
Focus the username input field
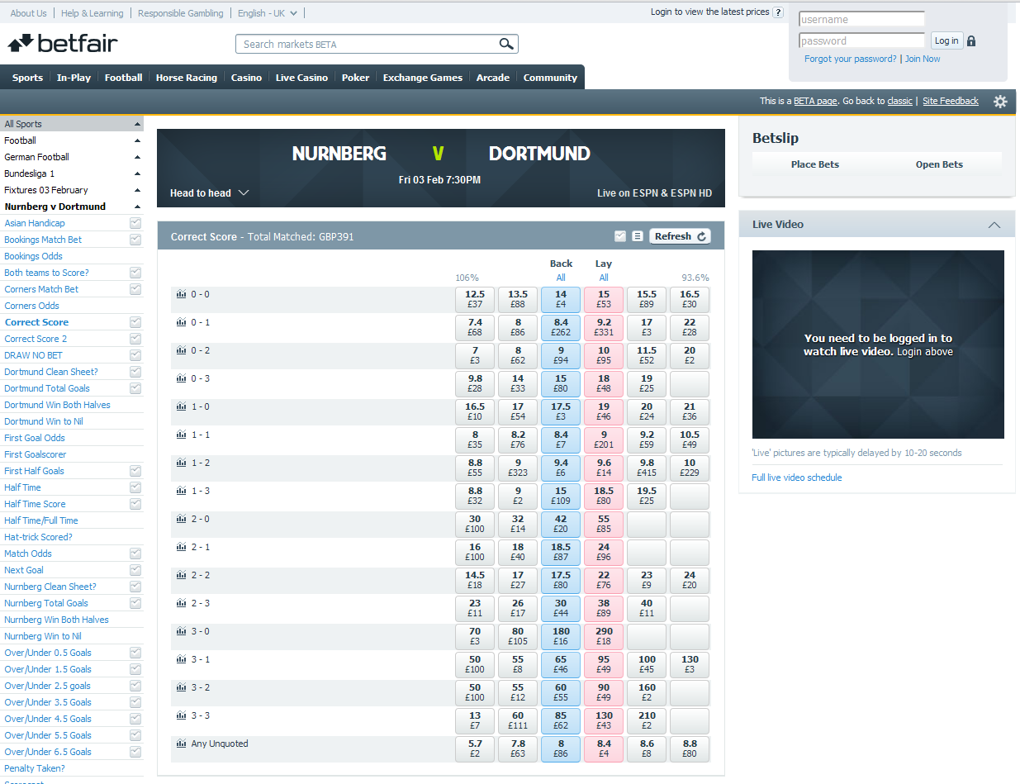click(862, 19)
